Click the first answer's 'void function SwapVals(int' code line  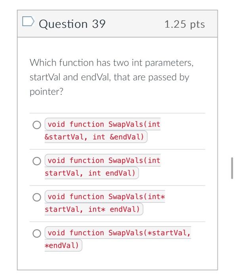click(104, 124)
